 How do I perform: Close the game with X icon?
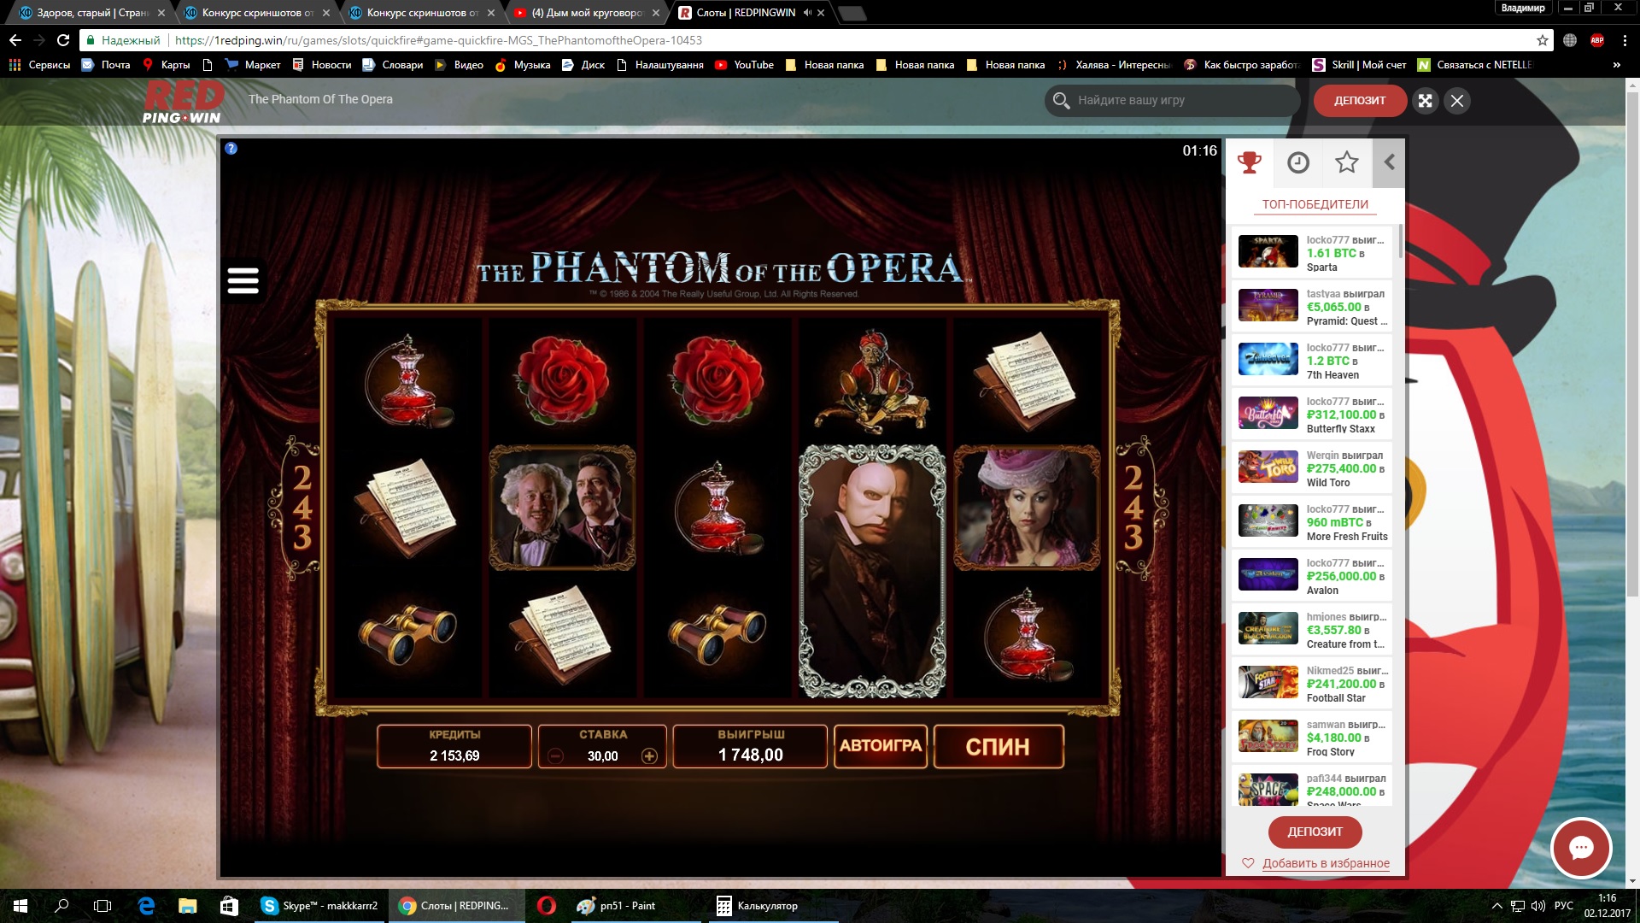pos(1457,101)
